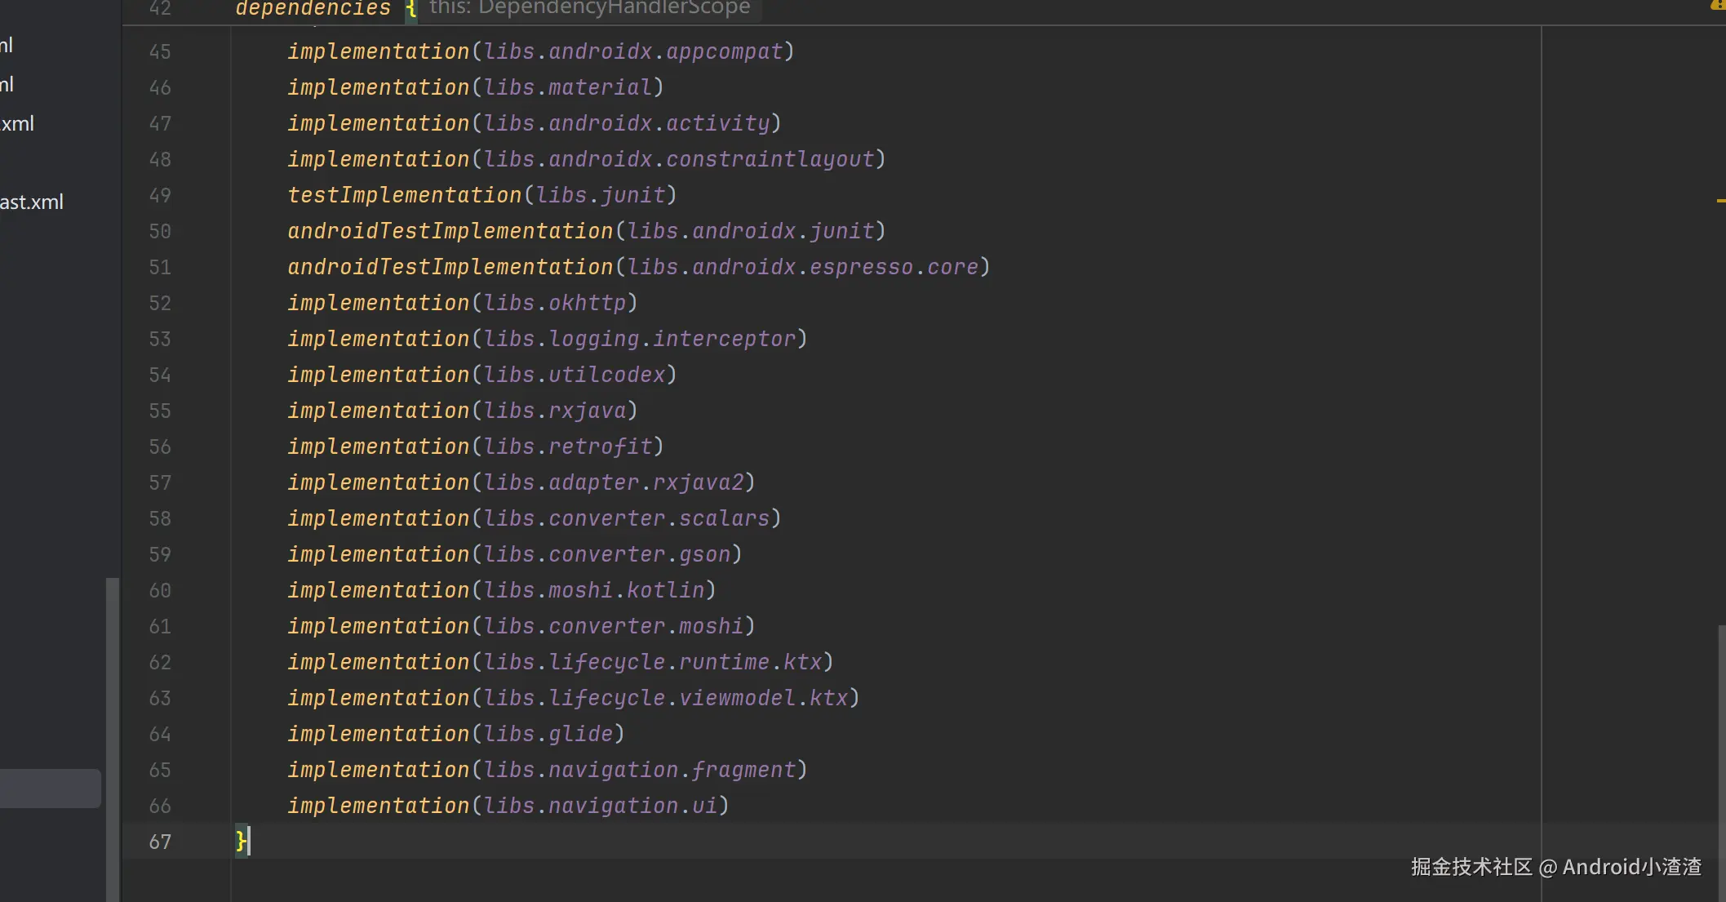Click gutter line number 52
Screen dimensions: 1726x902
pos(160,304)
